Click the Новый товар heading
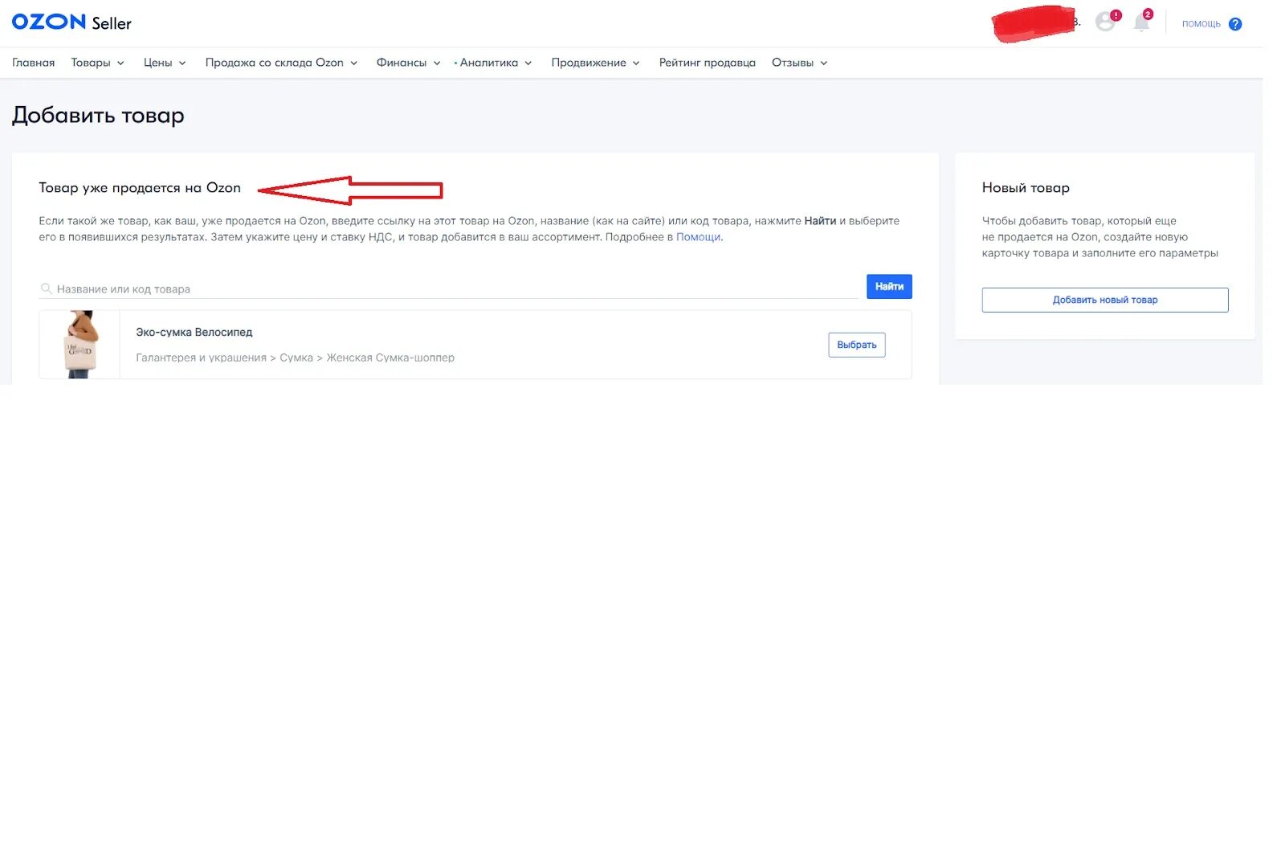1285x858 pixels. click(x=1026, y=187)
